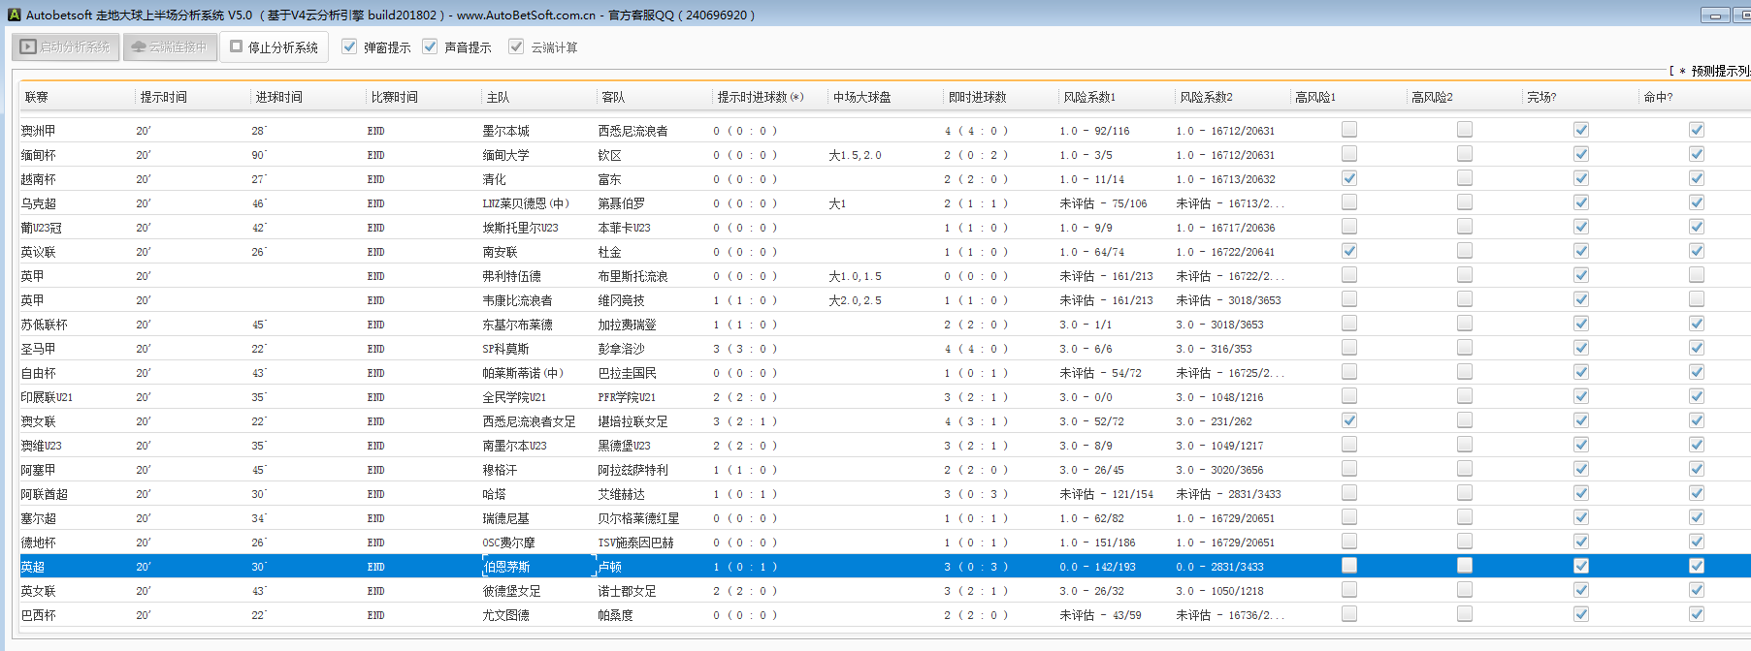Toggle the 弹窗提示 checkbox
1751x651 pixels.
coord(349,46)
